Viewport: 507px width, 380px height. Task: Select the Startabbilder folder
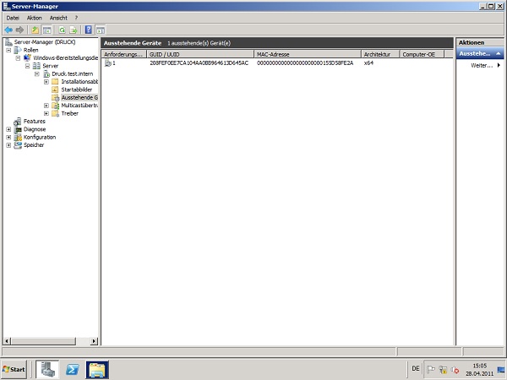pyautogui.click(x=77, y=90)
